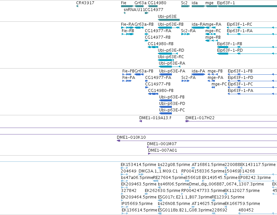The width and height of the screenshot is (277, 215).
Task: Select transcript Gr63a-RB
Action: click(x=144, y=24)
